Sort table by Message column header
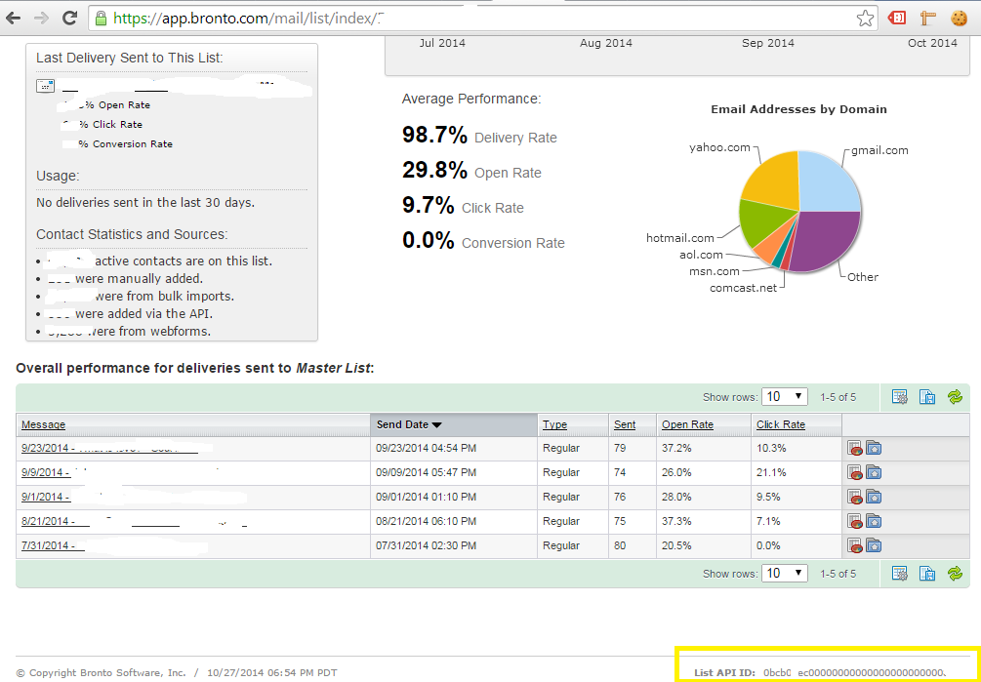 click(x=44, y=424)
